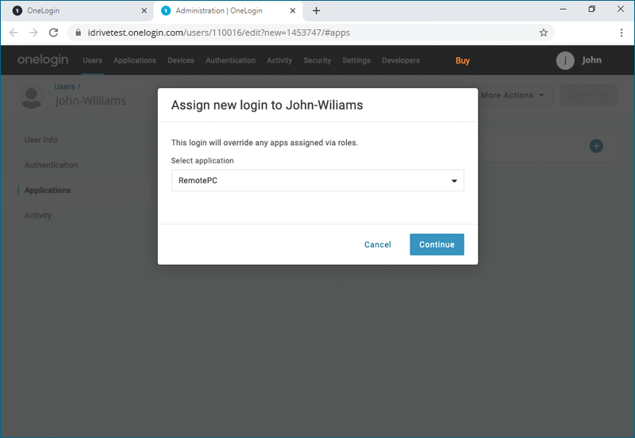
Task: Click the browser back arrow
Action: point(13,33)
